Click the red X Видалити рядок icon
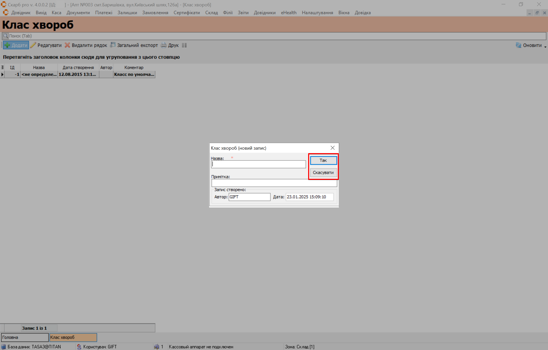This screenshot has height=350, width=548. tap(67, 45)
